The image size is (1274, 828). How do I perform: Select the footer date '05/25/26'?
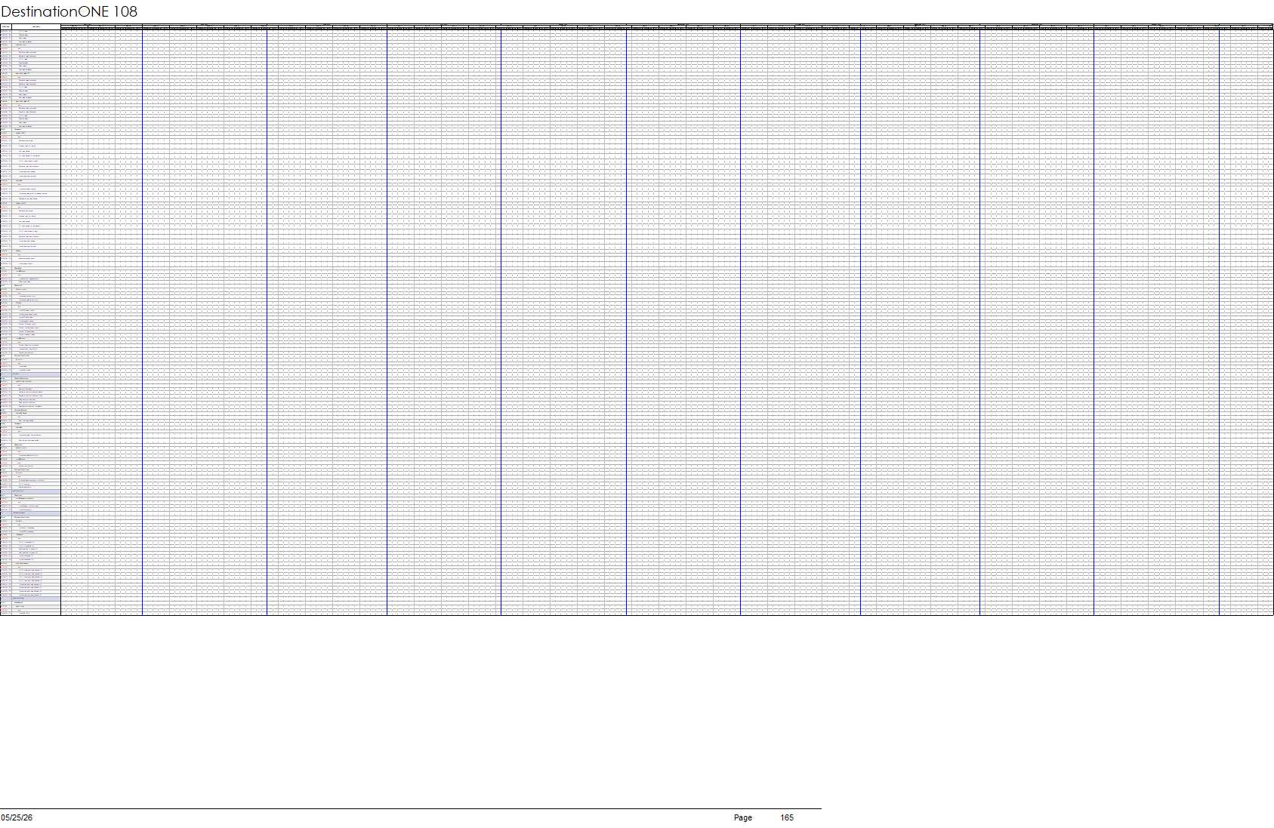coord(17,817)
